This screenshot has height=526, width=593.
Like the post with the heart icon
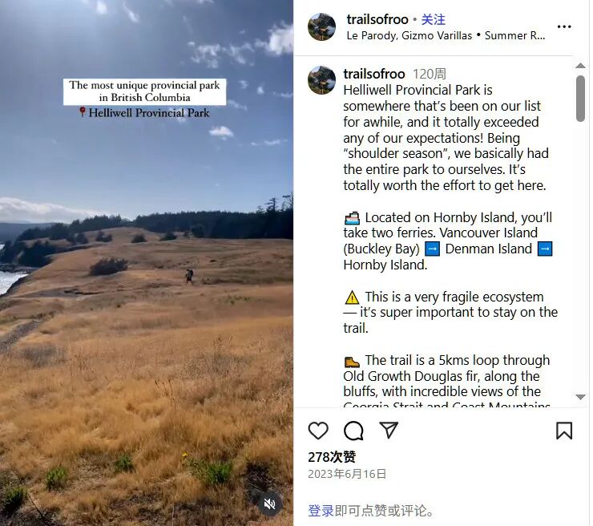(318, 431)
